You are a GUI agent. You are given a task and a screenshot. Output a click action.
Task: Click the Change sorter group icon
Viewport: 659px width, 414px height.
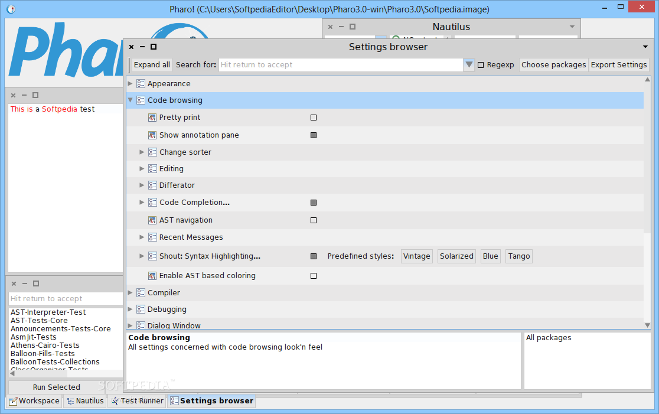click(152, 152)
